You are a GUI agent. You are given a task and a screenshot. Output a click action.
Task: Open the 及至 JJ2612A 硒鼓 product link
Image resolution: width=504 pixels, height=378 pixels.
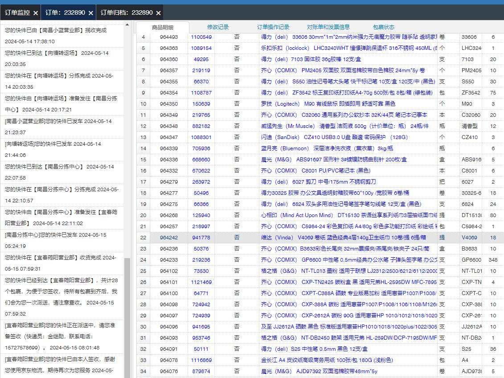click(x=349, y=327)
